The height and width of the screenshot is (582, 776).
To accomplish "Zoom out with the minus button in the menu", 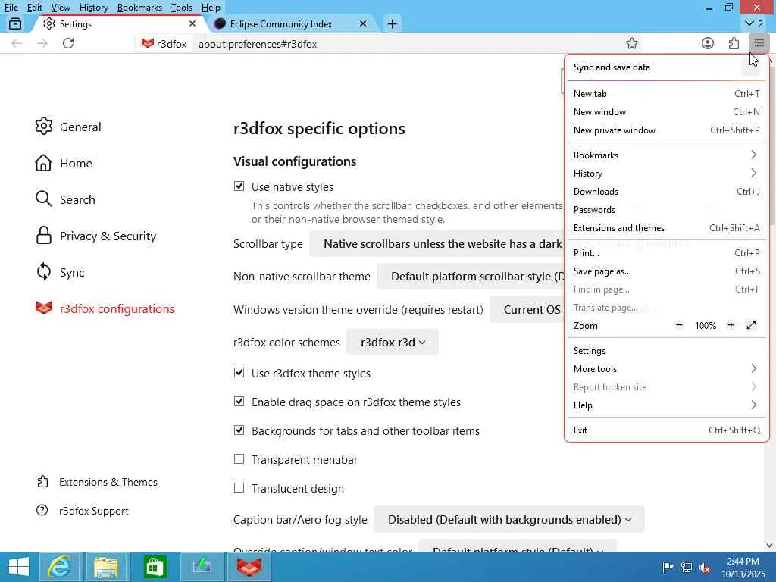I will pyautogui.click(x=679, y=325).
